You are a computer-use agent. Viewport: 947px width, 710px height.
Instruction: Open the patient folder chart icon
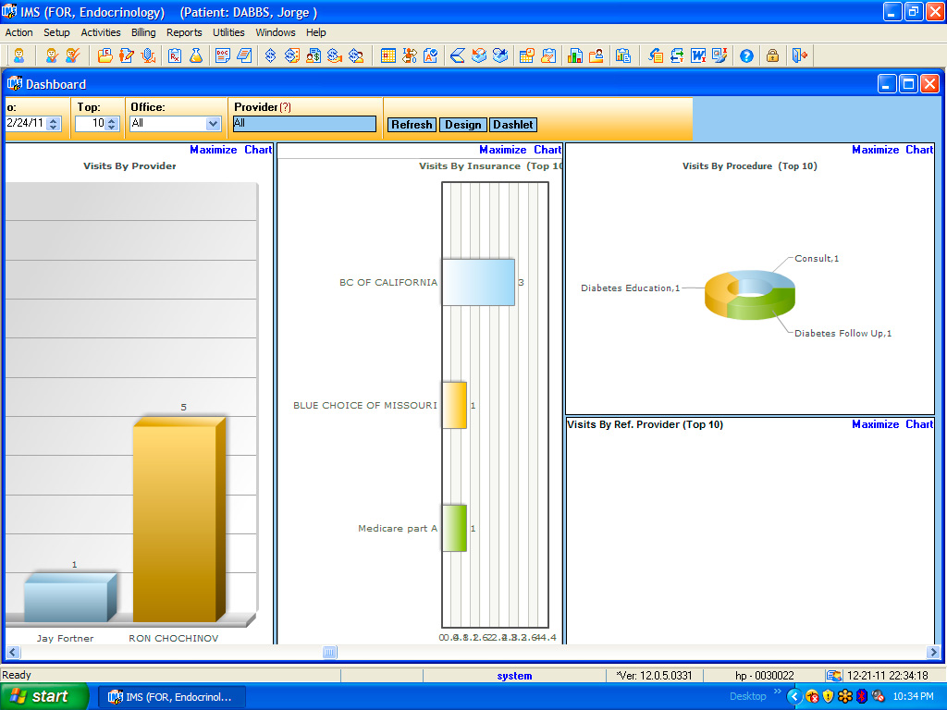pos(105,56)
